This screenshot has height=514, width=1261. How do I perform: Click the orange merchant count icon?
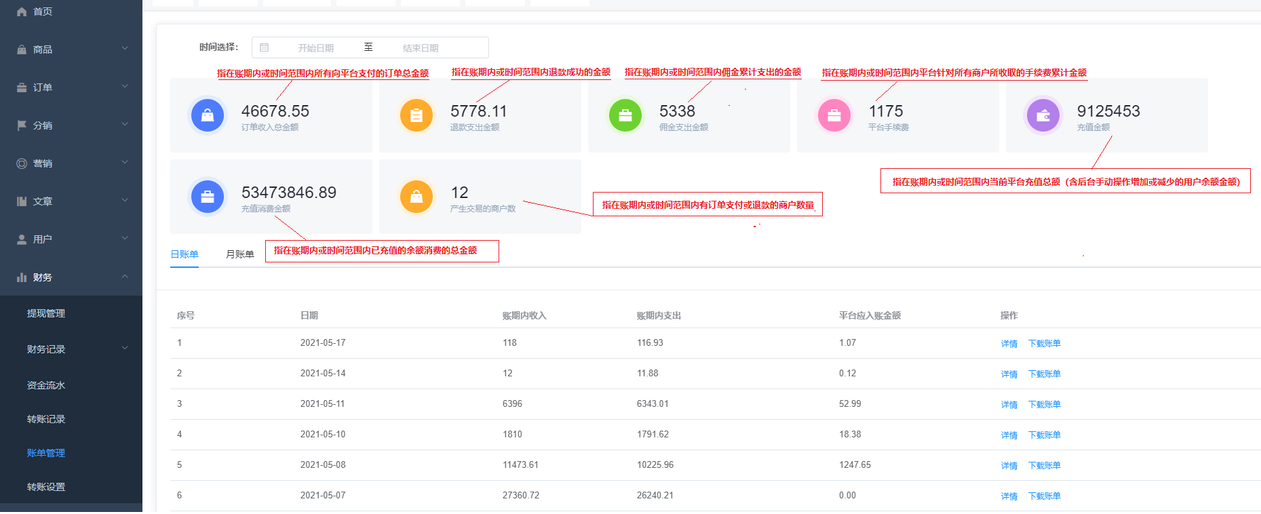(416, 197)
